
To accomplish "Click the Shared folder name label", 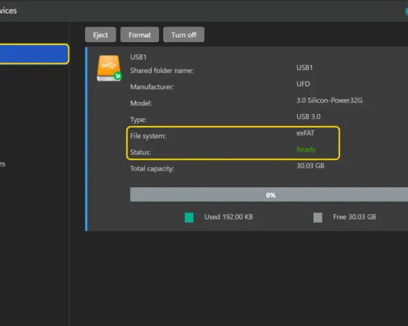I will (162, 71).
